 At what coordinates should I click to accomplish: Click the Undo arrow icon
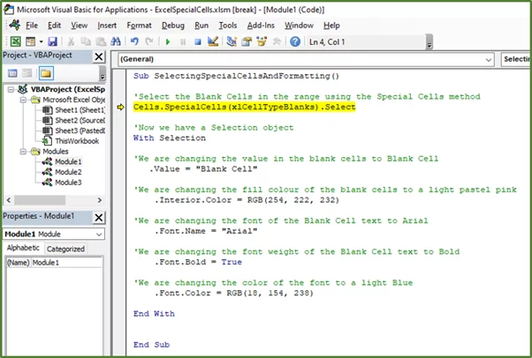point(134,41)
